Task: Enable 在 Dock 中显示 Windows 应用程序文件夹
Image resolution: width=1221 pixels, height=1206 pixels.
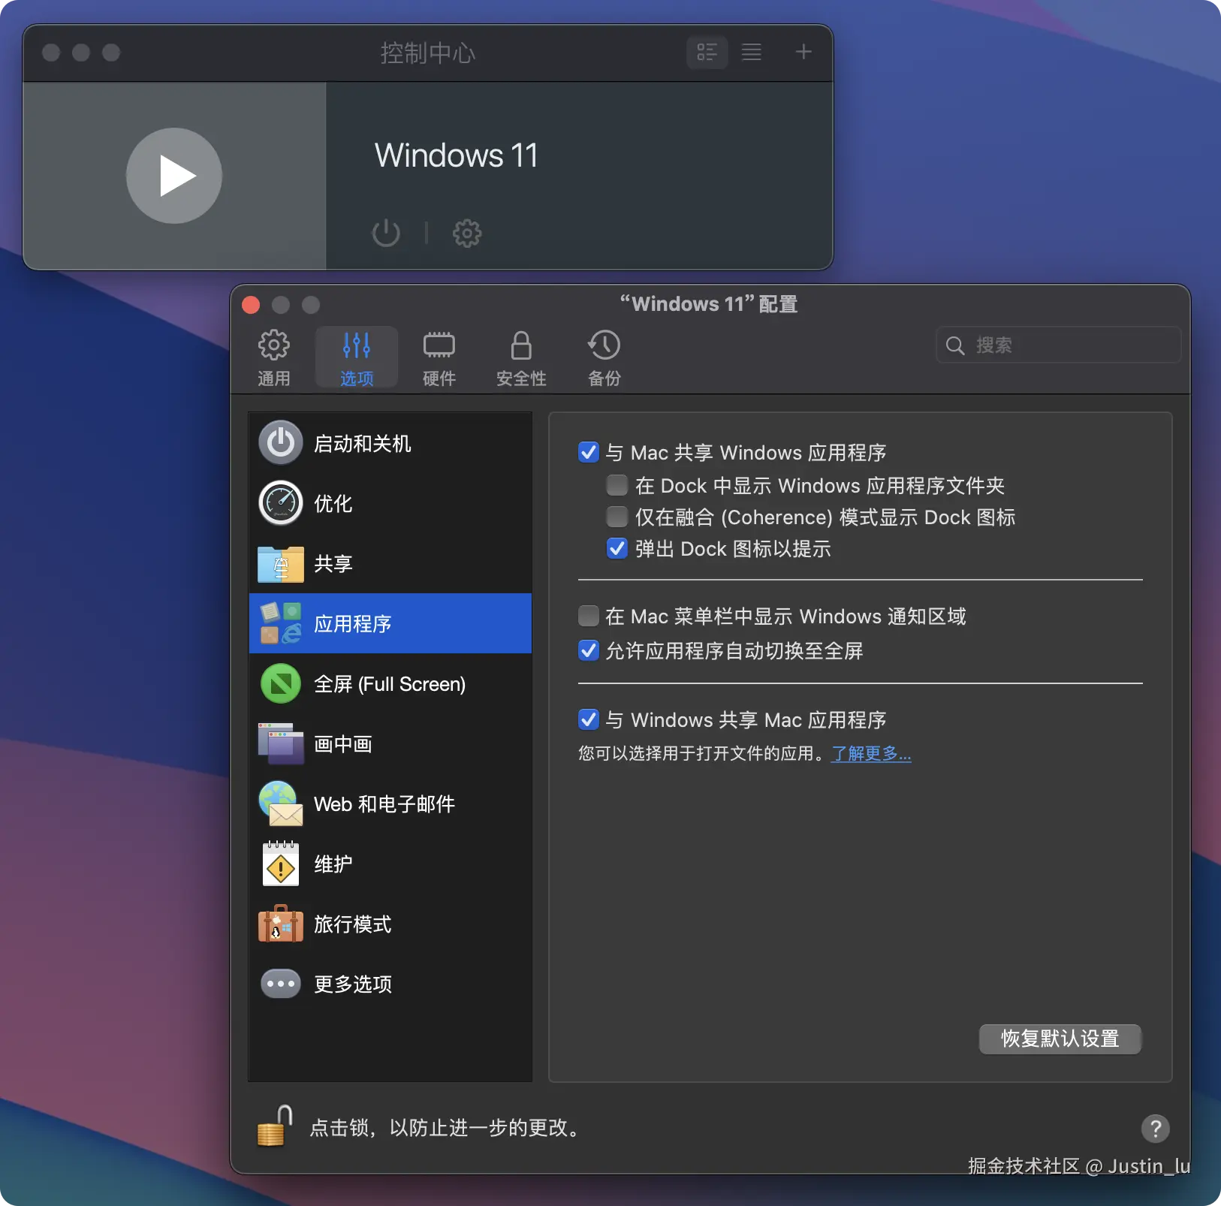Action: (617, 485)
